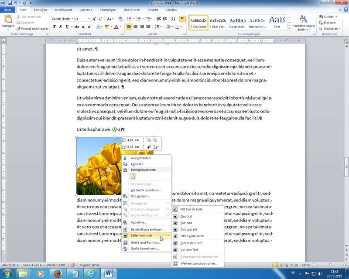Image resolution: width=349 pixels, height=279 pixels.
Task: Click Format übertragen button
Action: click(31, 28)
